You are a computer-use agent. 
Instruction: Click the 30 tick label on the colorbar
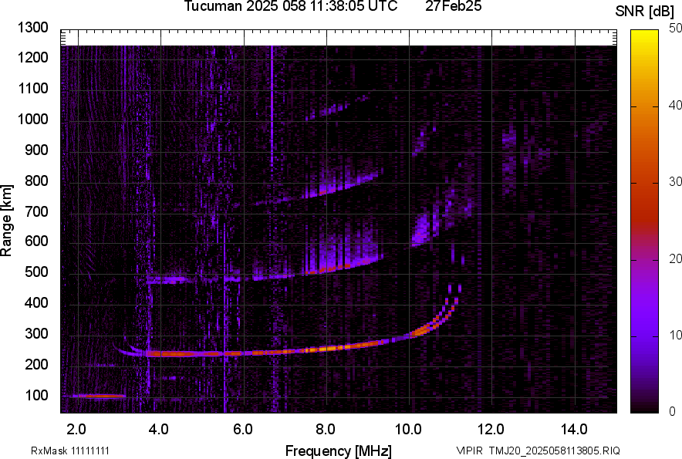(x=674, y=182)
